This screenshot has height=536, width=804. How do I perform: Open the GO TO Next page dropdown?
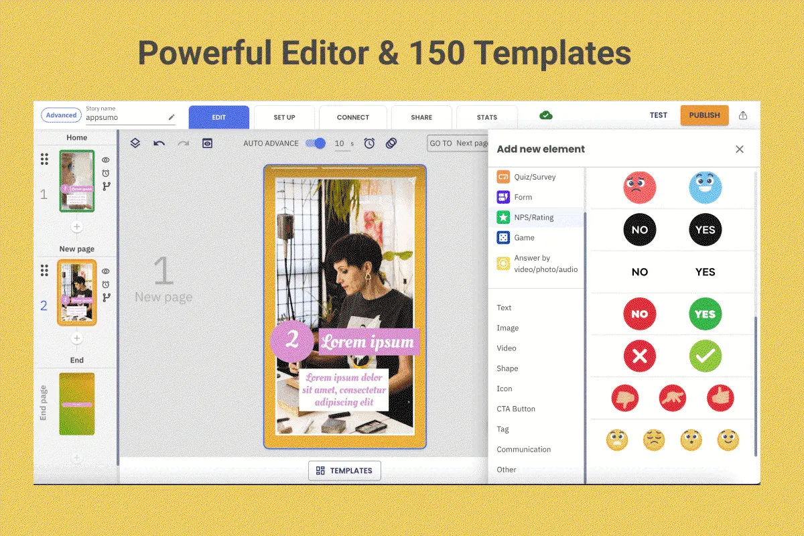[x=458, y=143]
